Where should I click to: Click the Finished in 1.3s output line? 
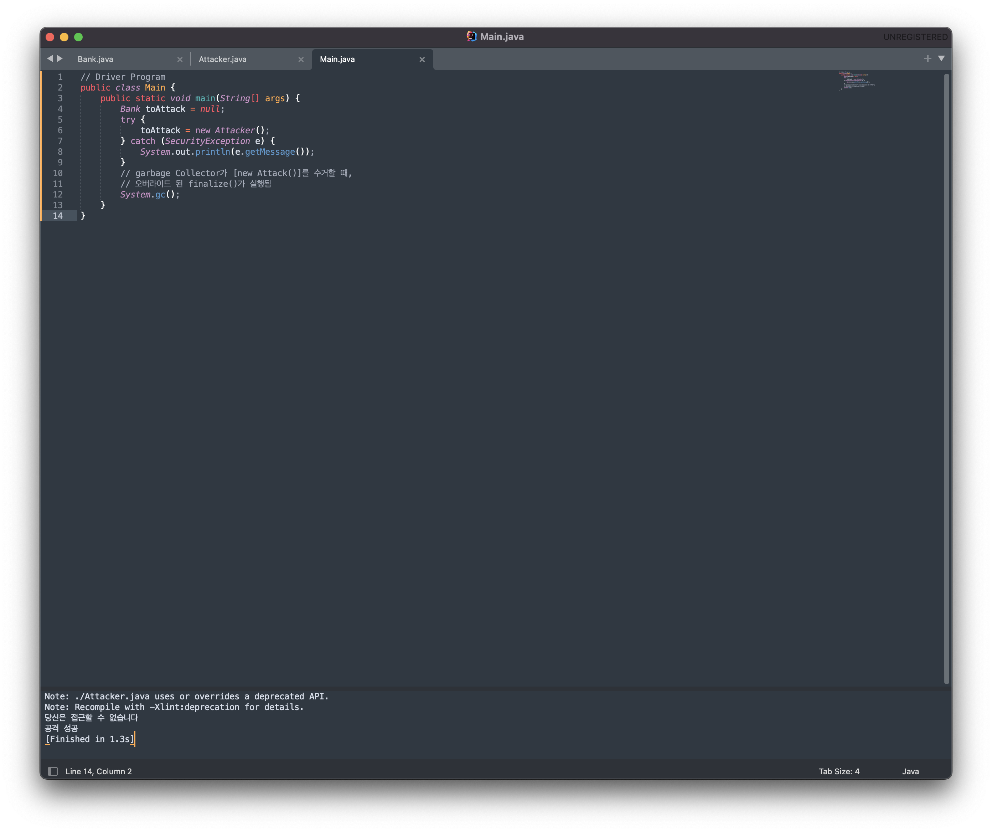tap(90, 739)
